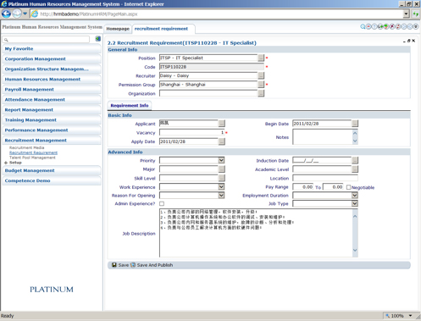Screen dimensions: 421x321
Task: Open Attendance Management menu
Action: [x=52, y=100]
